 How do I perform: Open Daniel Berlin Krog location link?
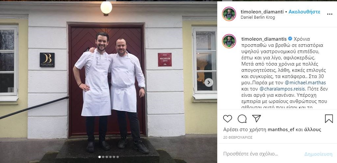258,18
